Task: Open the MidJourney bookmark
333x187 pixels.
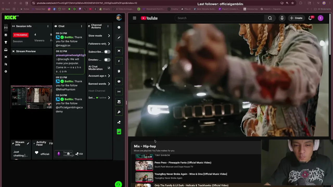Action: point(251,9)
